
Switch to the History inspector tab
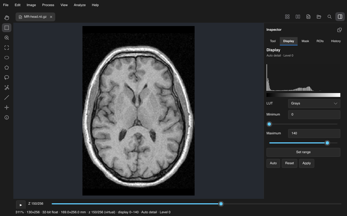pyautogui.click(x=336, y=41)
